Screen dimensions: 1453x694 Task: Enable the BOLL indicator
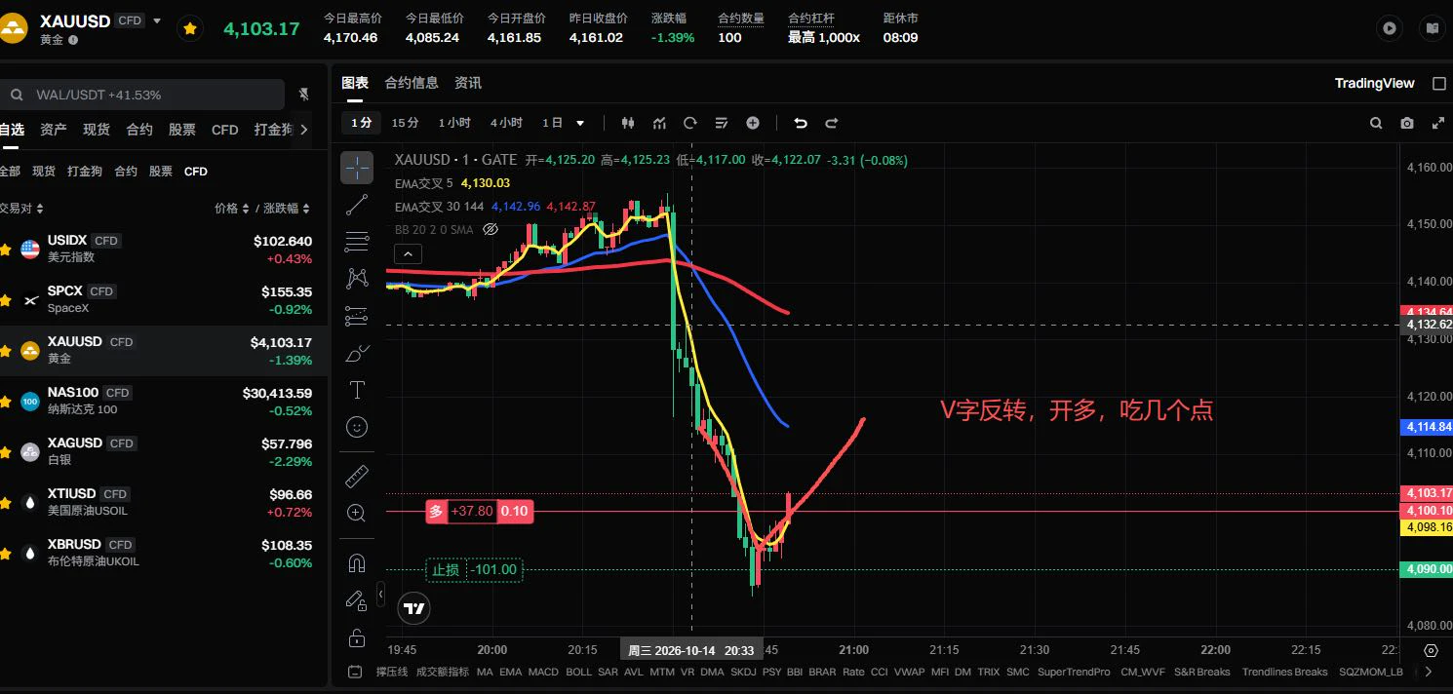pyautogui.click(x=578, y=672)
